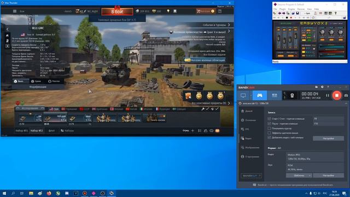Expand 'Все неактивные предметы' chevron

pyautogui.click(x=229, y=103)
